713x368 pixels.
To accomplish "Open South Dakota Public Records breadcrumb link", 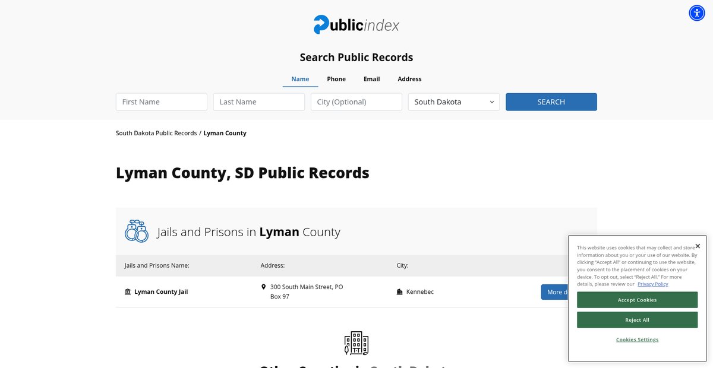I will click(x=156, y=134).
